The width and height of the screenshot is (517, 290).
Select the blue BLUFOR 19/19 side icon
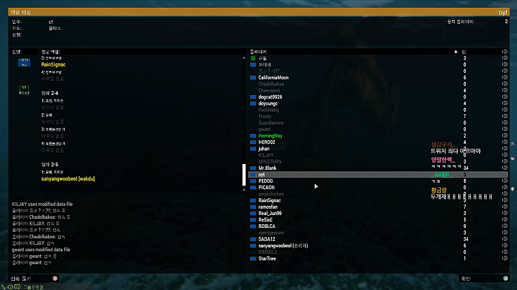pyautogui.click(x=24, y=62)
